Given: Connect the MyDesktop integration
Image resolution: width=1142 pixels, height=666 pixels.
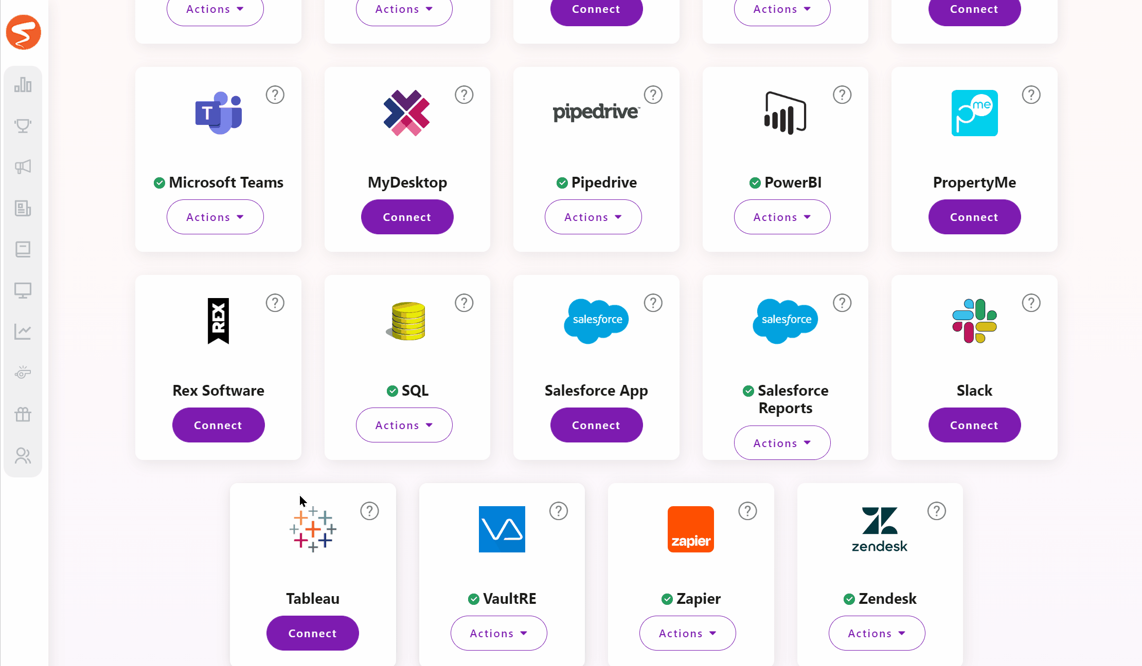Looking at the screenshot, I should (x=407, y=216).
